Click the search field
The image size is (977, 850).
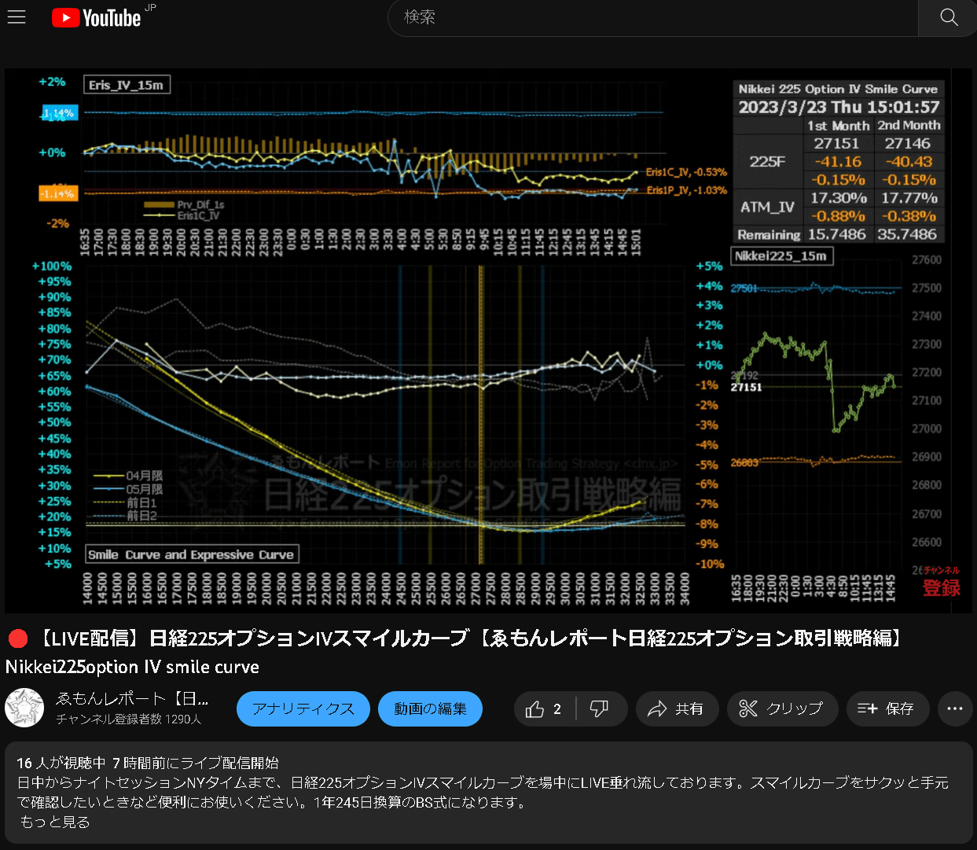tap(653, 17)
